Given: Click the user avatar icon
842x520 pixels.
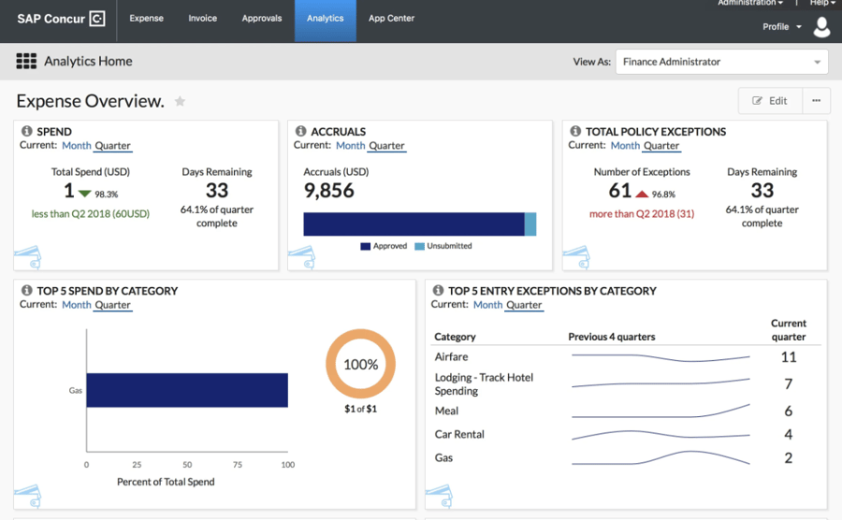Looking at the screenshot, I should click(x=821, y=27).
